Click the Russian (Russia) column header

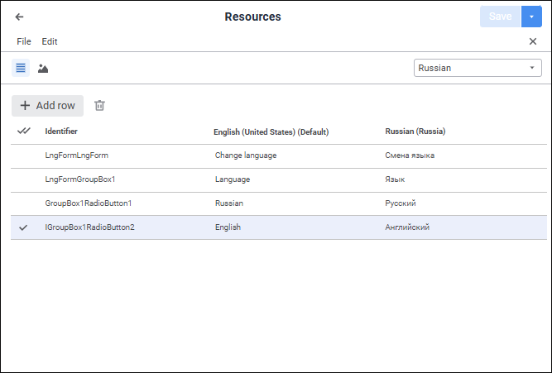pos(415,132)
